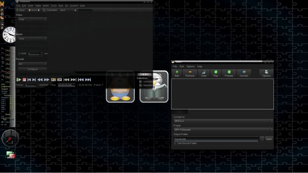Click the Add button in WinFF
Viewport: 308px width, 173px height.
[x=177, y=73]
